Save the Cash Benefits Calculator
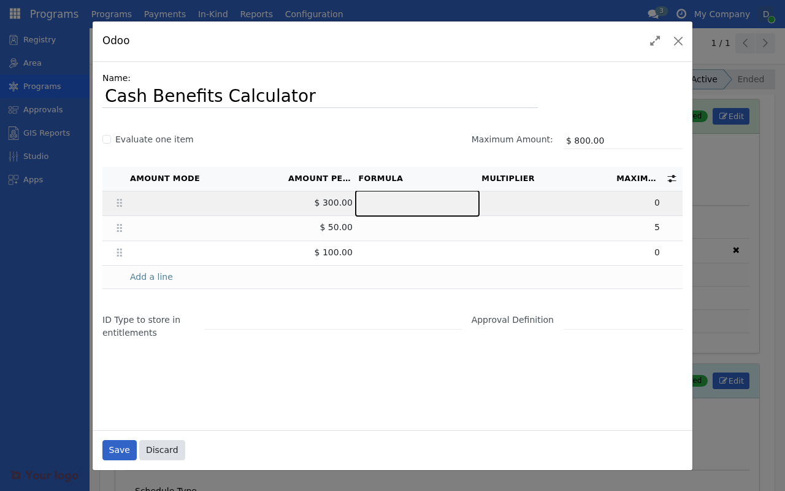This screenshot has width=785, height=491. (x=119, y=450)
